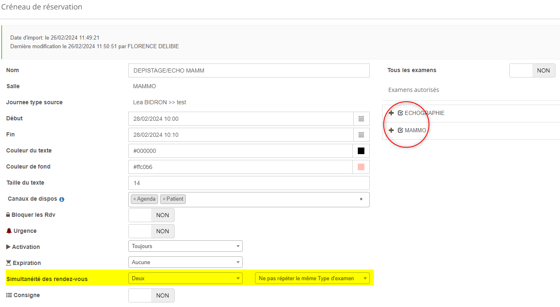
Task: Open the Ne pas répéter exam type dropdown
Action: pyautogui.click(x=312, y=278)
